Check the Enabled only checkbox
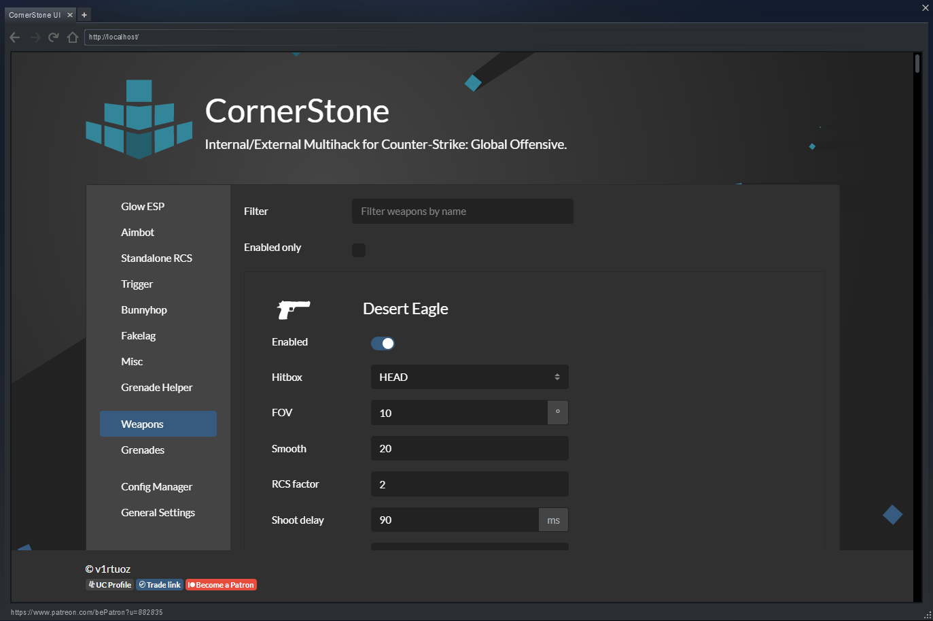Image resolution: width=933 pixels, height=621 pixels. click(359, 250)
